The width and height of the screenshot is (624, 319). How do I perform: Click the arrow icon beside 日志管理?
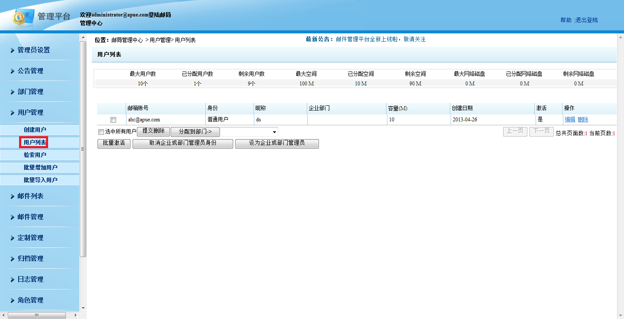(13, 280)
